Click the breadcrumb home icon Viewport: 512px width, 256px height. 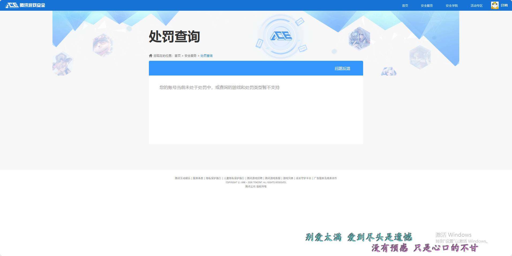click(150, 56)
